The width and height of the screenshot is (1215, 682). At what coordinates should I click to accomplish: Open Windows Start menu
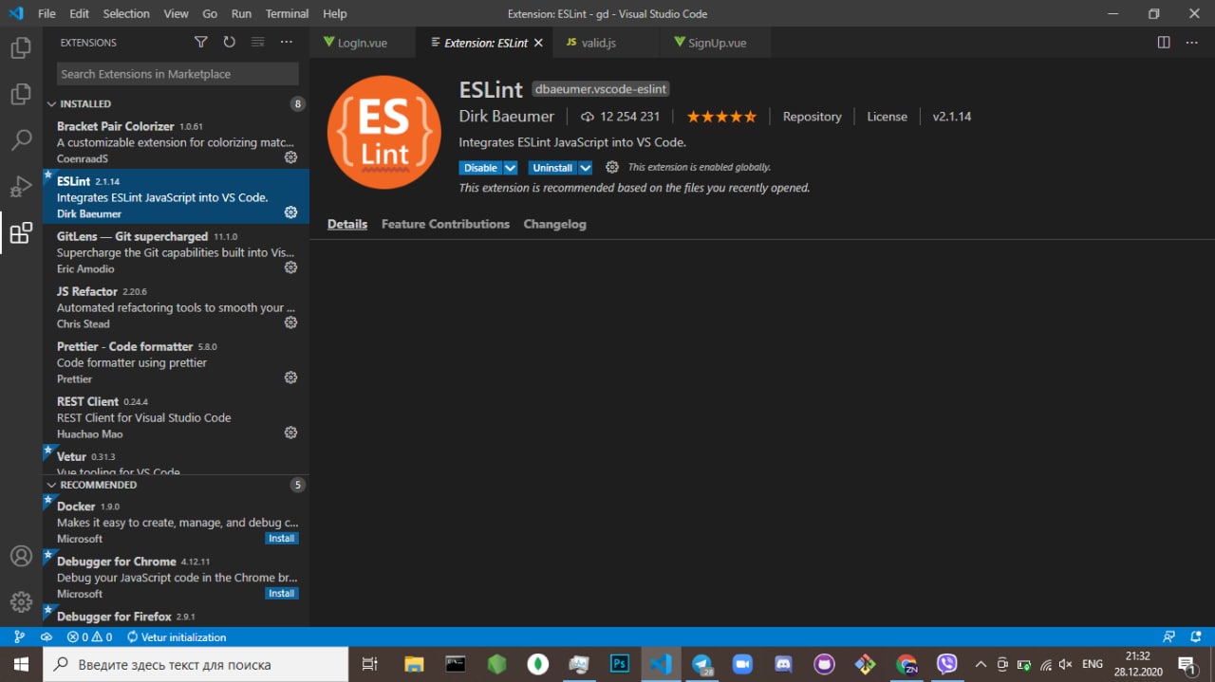pos(21,664)
